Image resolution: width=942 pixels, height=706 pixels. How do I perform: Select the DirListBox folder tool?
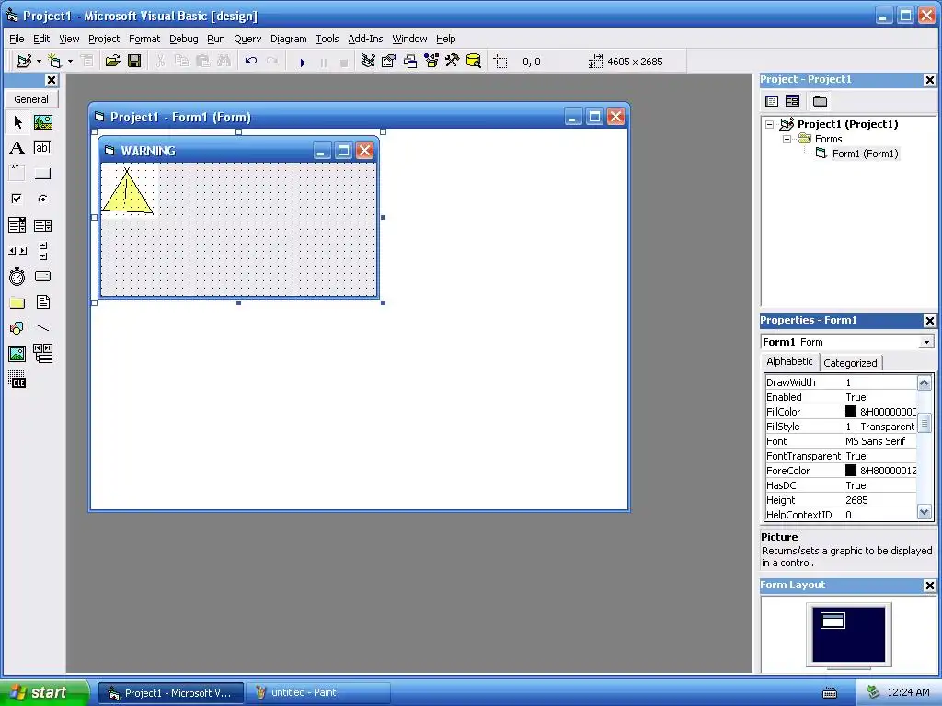pyautogui.click(x=17, y=302)
